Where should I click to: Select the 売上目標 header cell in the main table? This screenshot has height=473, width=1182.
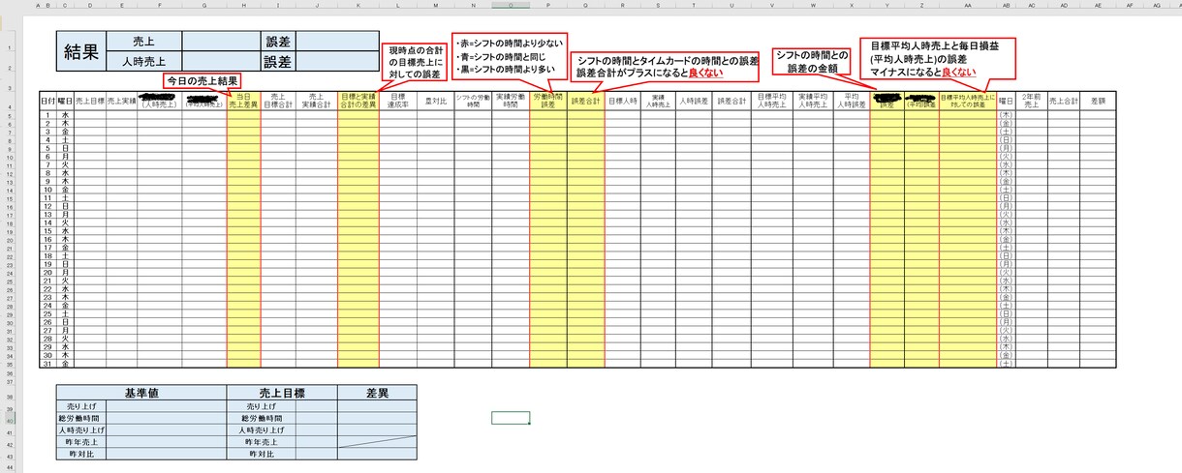tap(89, 101)
